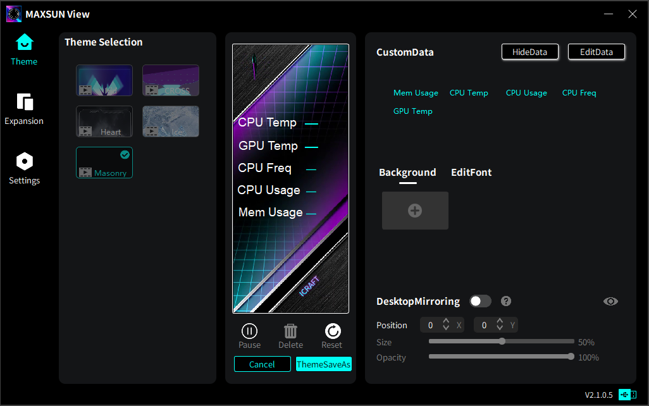Decrease the Position X value
This screenshot has width=649, height=406.
pos(446,328)
